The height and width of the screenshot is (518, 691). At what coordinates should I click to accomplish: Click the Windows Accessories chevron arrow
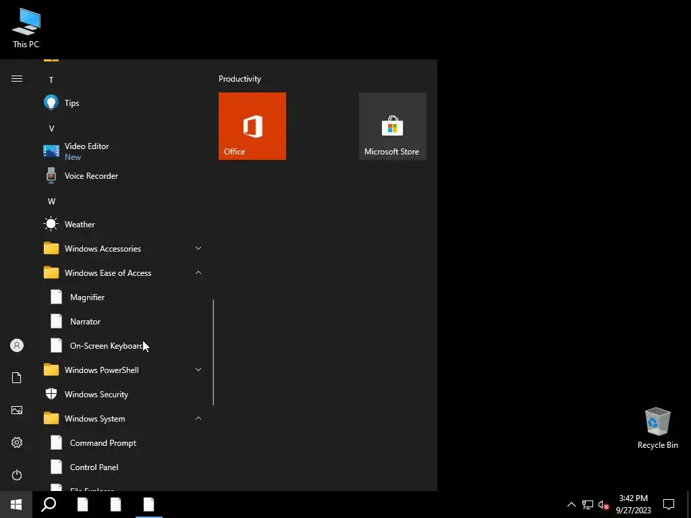198,248
